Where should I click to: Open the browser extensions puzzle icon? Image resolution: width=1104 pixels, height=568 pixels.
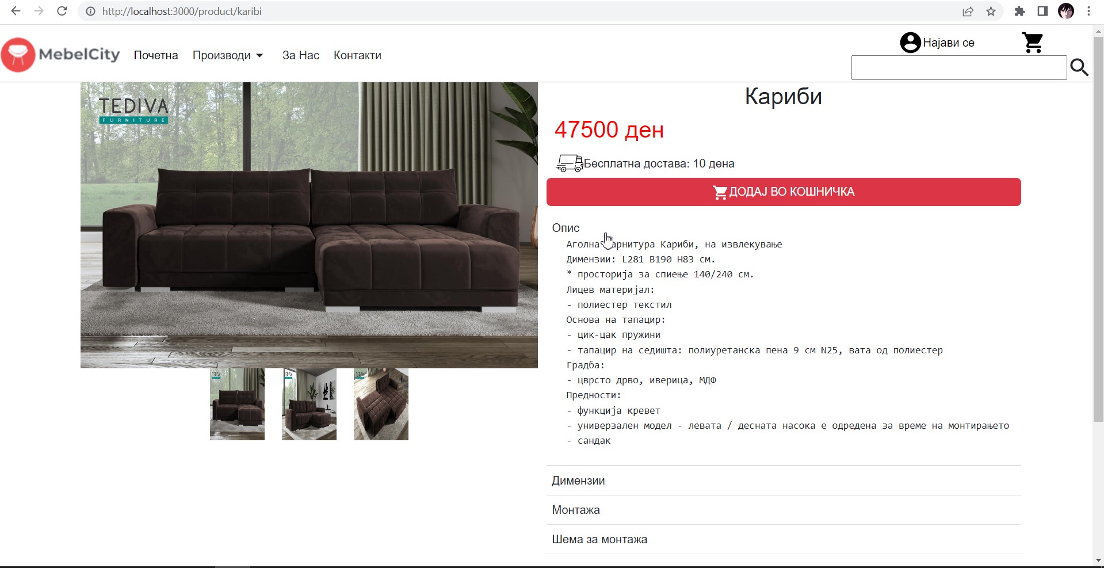pyautogui.click(x=1019, y=12)
